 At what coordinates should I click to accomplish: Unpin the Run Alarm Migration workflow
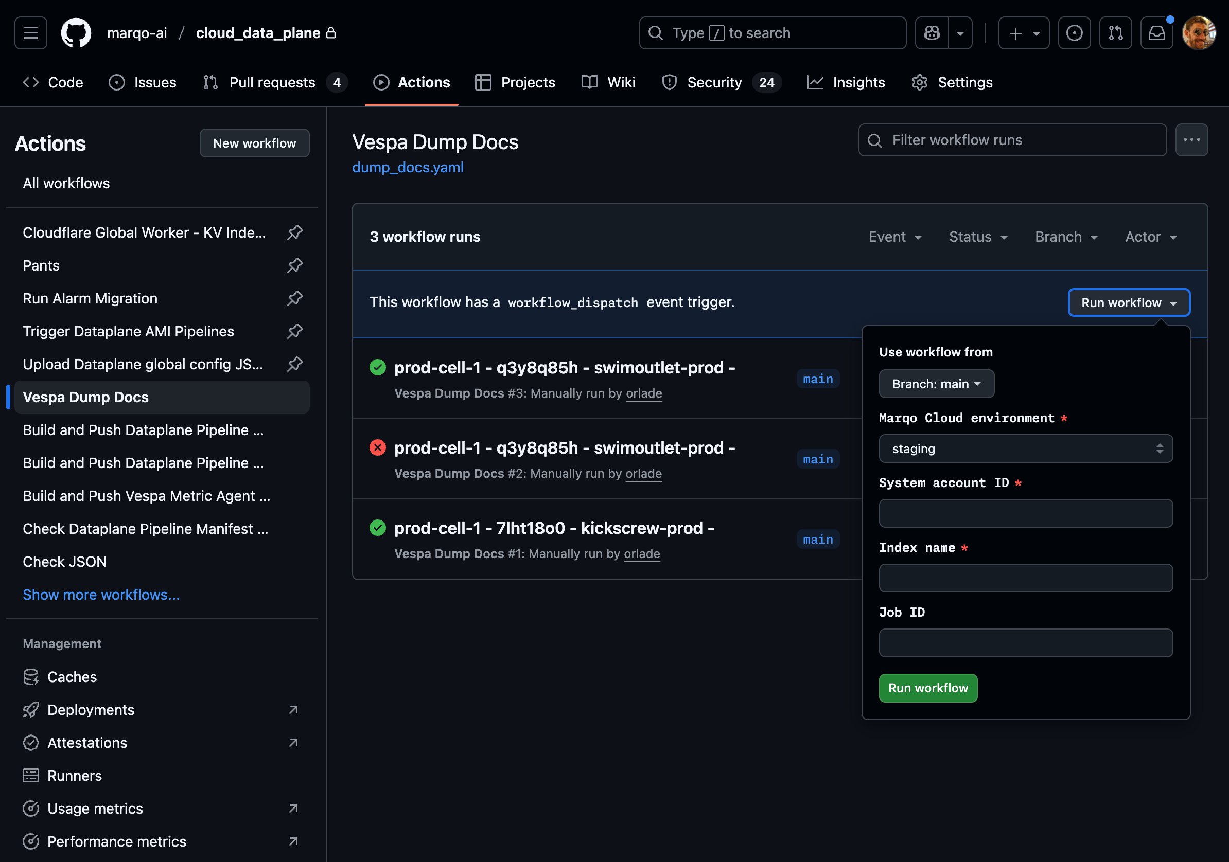tap(294, 299)
